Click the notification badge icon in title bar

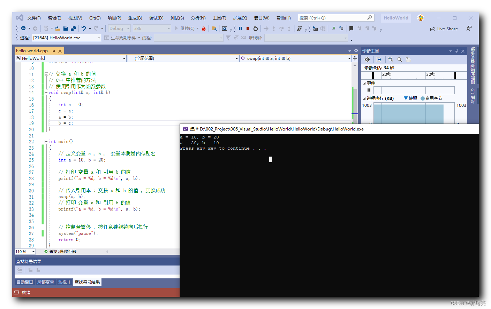pyautogui.click(x=421, y=18)
